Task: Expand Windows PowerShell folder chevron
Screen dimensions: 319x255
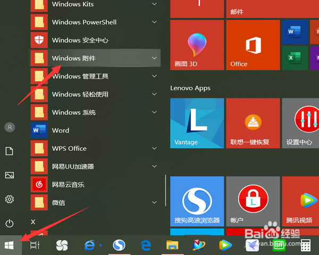Action: pyautogui.click(x=154, y=22)
